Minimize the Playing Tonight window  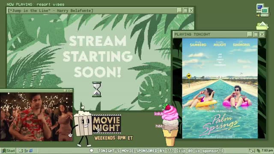tap(250, 34)
